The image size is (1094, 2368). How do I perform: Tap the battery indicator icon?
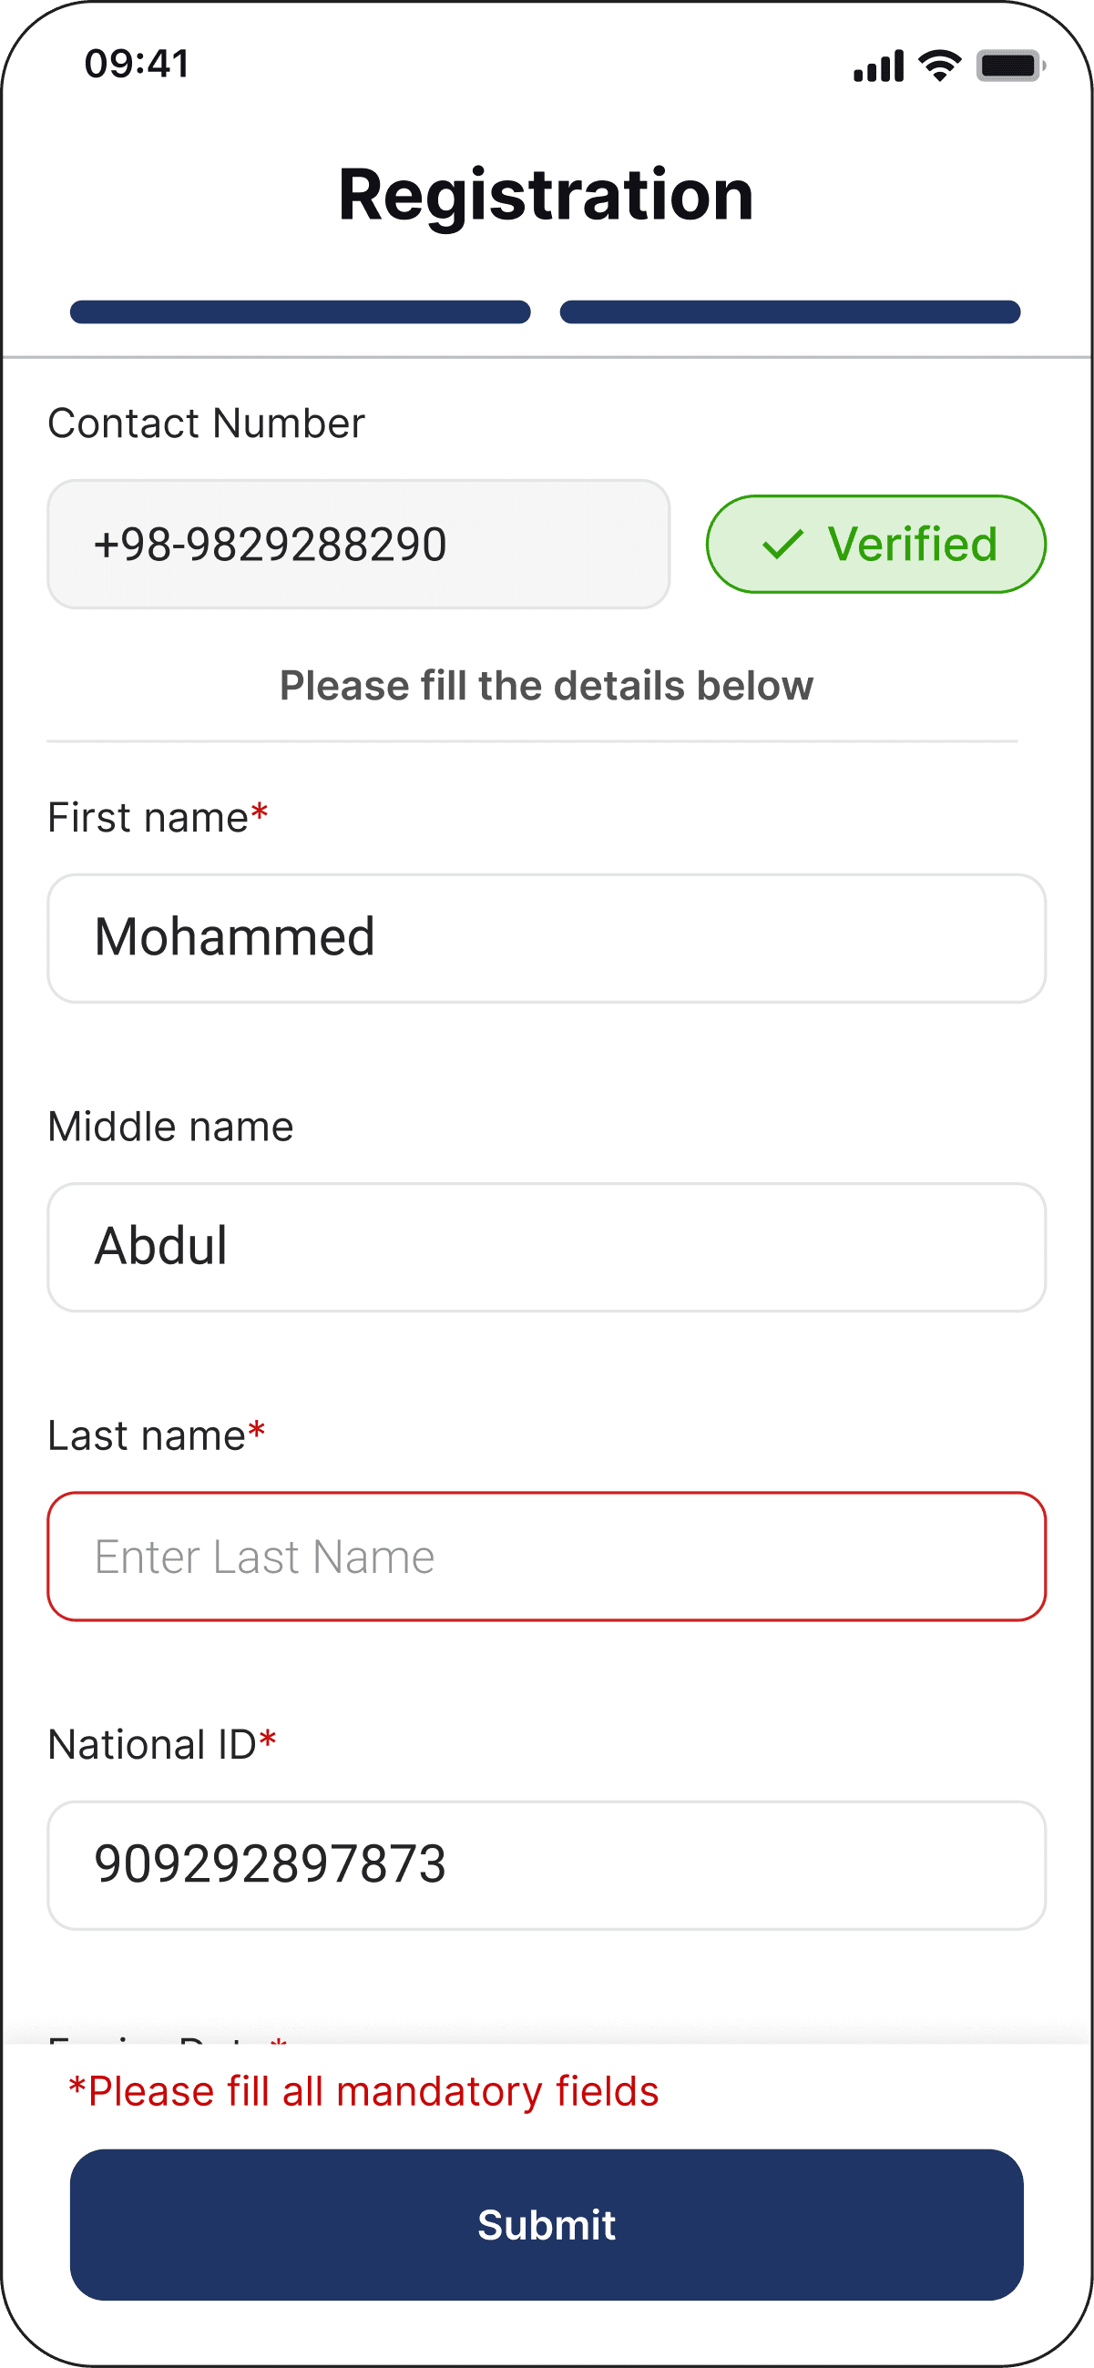(x=1010, y=66)
